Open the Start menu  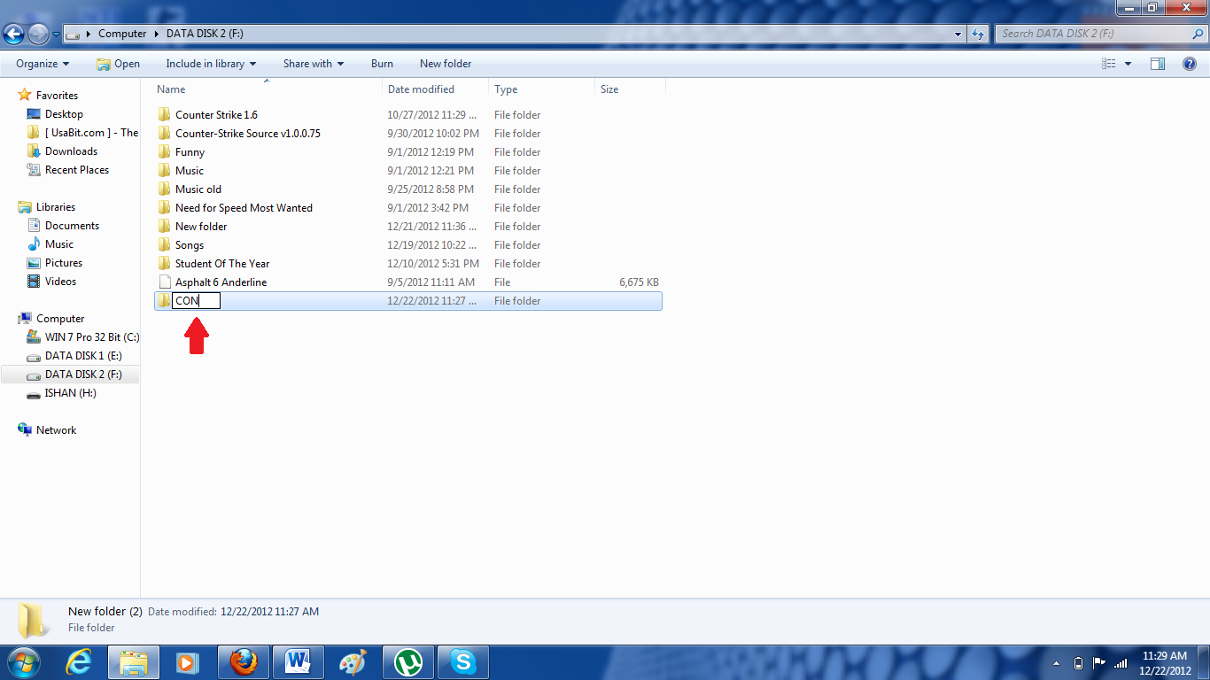click(22, 661)
